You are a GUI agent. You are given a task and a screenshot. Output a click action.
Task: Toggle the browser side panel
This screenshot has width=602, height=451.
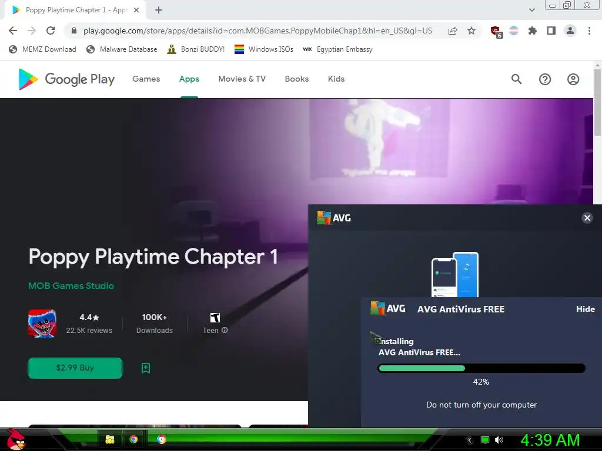551,31
